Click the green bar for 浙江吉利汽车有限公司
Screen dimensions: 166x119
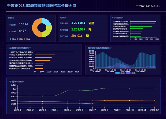pyautogui.click(x=137, y=29)
